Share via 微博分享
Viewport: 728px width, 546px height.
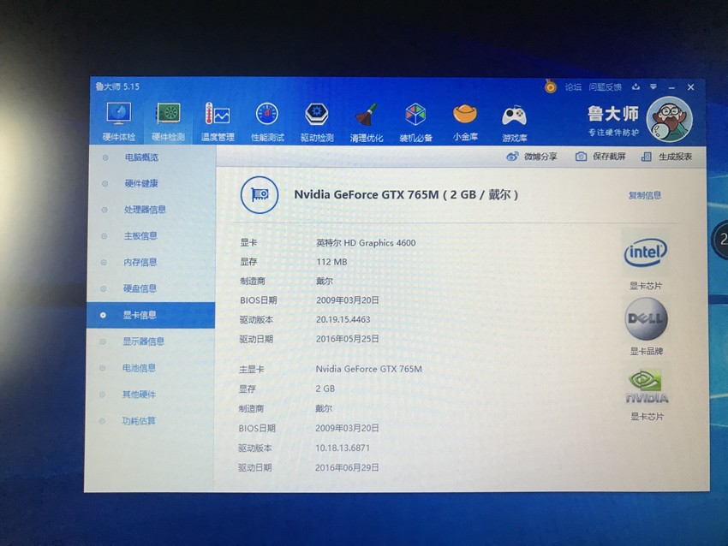pyautogui.click(x=532, y=157)
